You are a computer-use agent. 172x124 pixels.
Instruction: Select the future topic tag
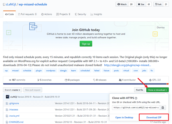(x=107, y=71)
